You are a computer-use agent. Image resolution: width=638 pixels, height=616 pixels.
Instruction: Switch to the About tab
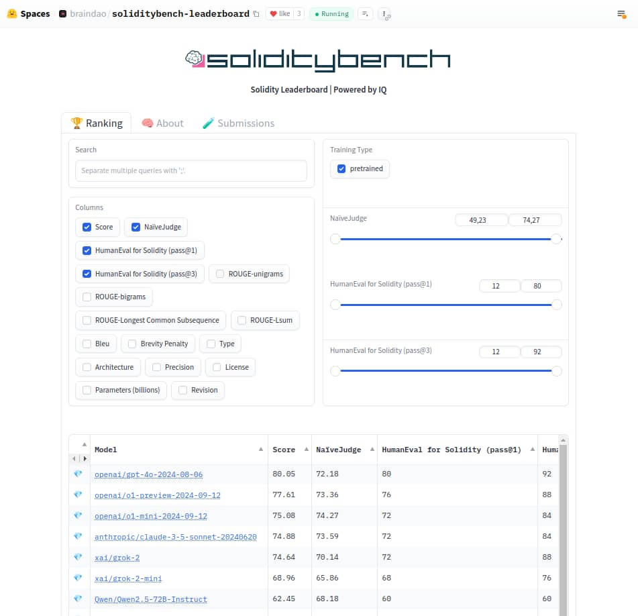(x=162, y=123)
